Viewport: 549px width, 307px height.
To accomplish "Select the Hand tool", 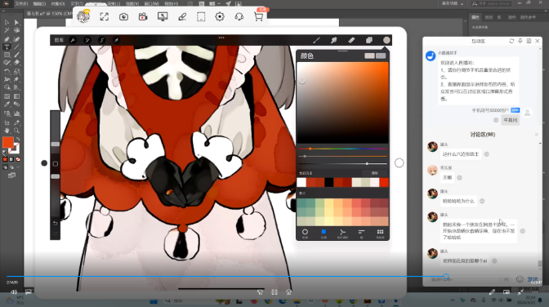I will coord(7,131).
